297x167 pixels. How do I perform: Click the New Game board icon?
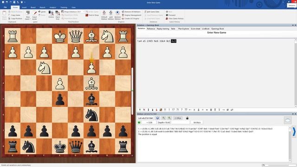click(28, 13)
